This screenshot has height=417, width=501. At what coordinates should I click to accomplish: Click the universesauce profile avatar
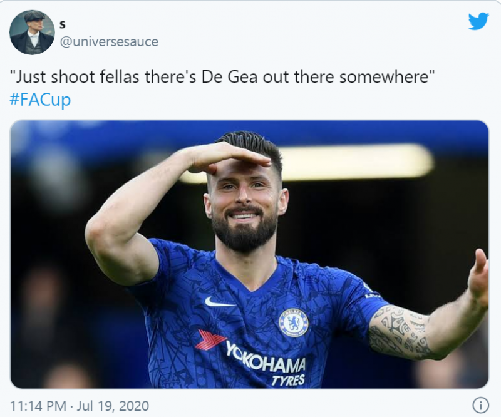pos(32,33)
